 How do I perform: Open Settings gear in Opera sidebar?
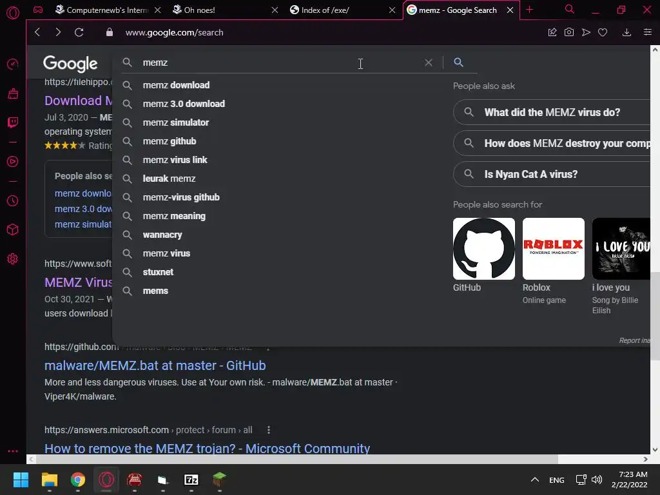13,259
